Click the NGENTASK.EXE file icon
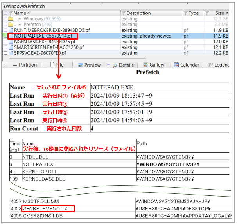237x224 pixels. [x=11, y=42]
